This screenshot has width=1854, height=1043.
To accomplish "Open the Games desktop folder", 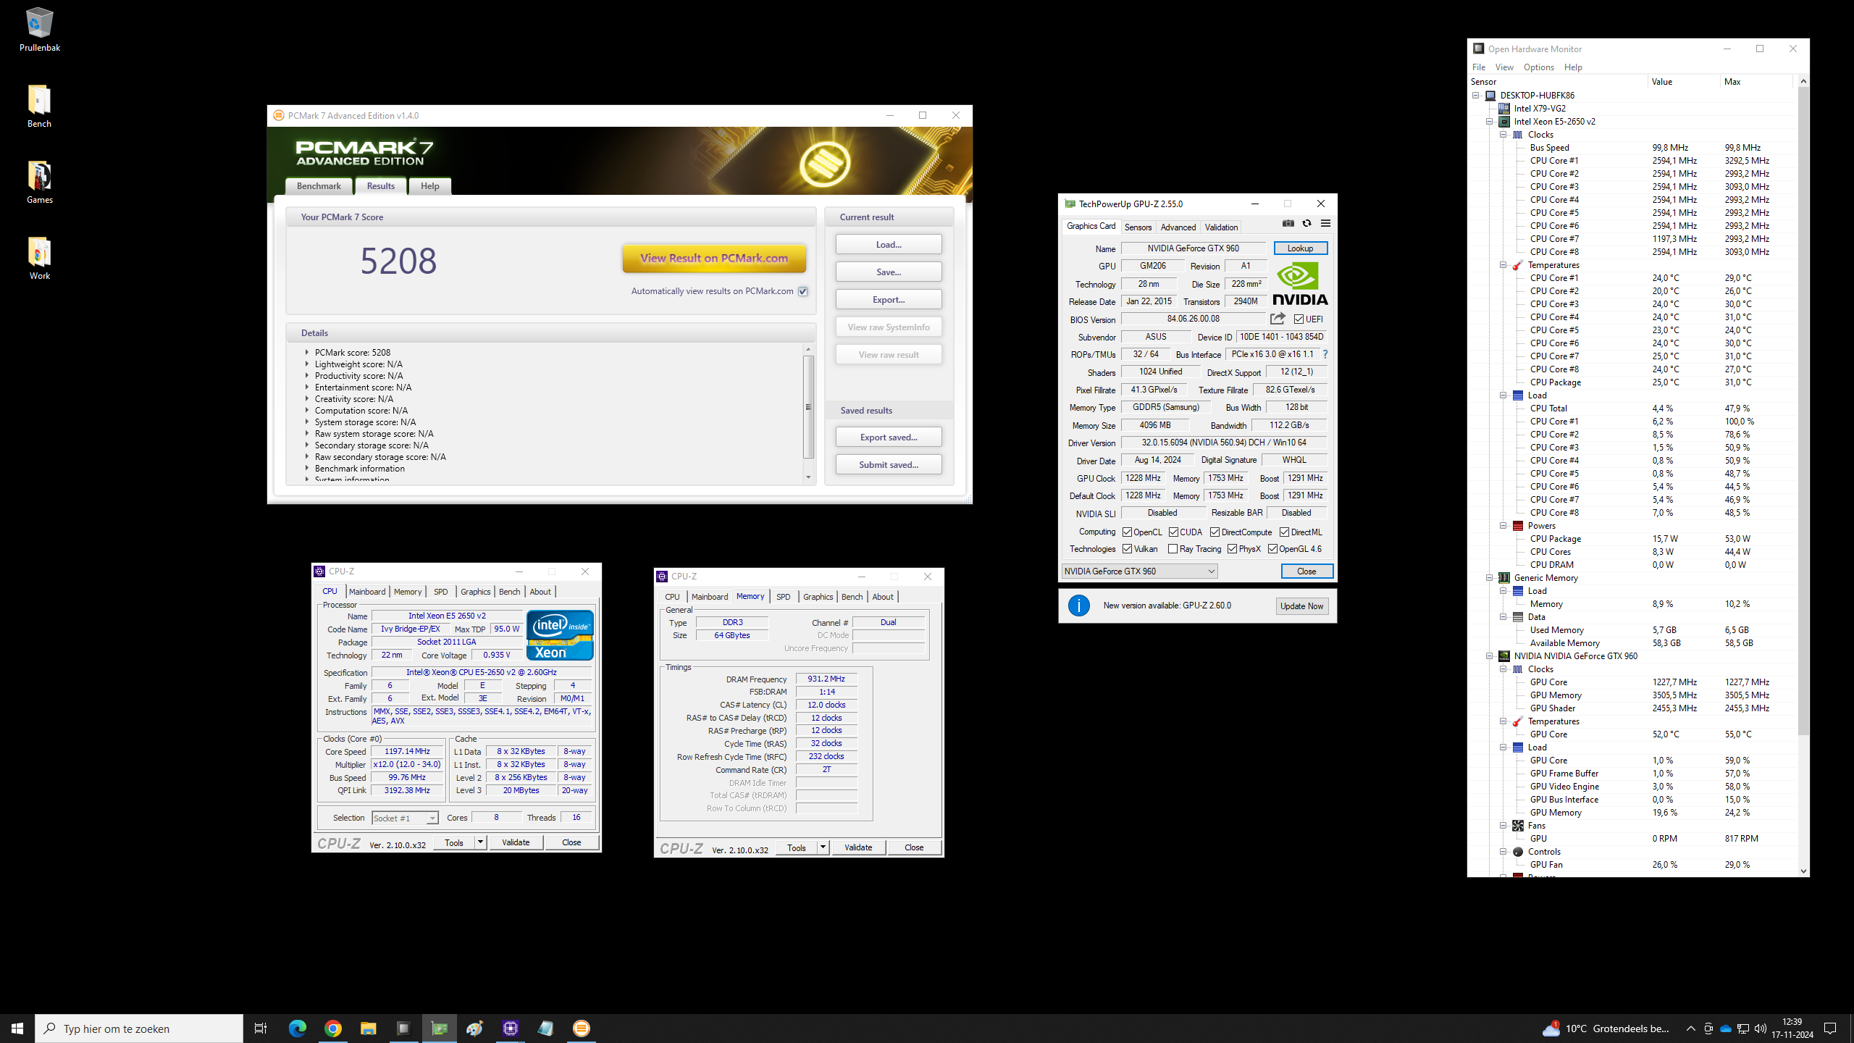I will (x=39, y=182).
